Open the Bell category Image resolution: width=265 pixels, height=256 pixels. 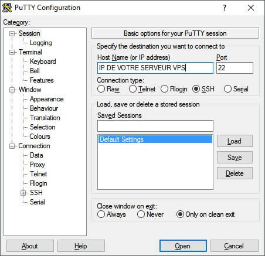pos(35,71)
